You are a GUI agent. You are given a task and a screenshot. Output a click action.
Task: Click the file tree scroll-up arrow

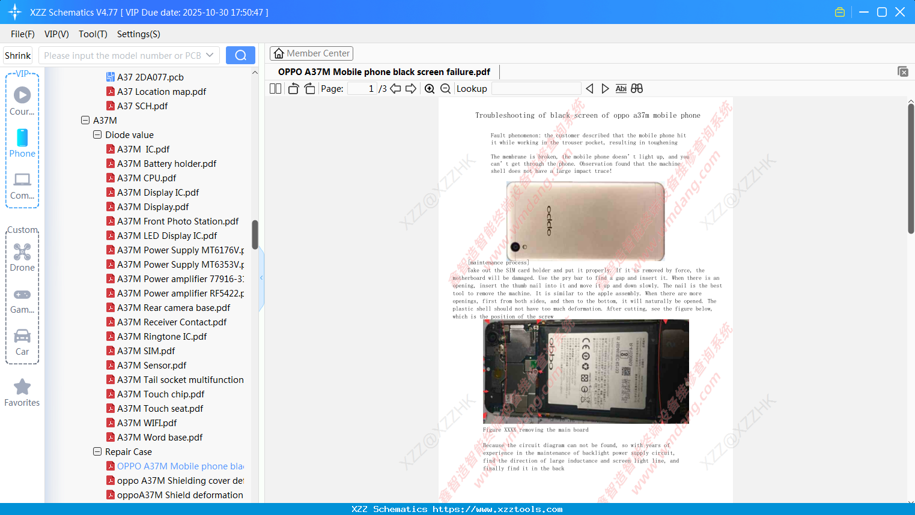pos(255,73)
